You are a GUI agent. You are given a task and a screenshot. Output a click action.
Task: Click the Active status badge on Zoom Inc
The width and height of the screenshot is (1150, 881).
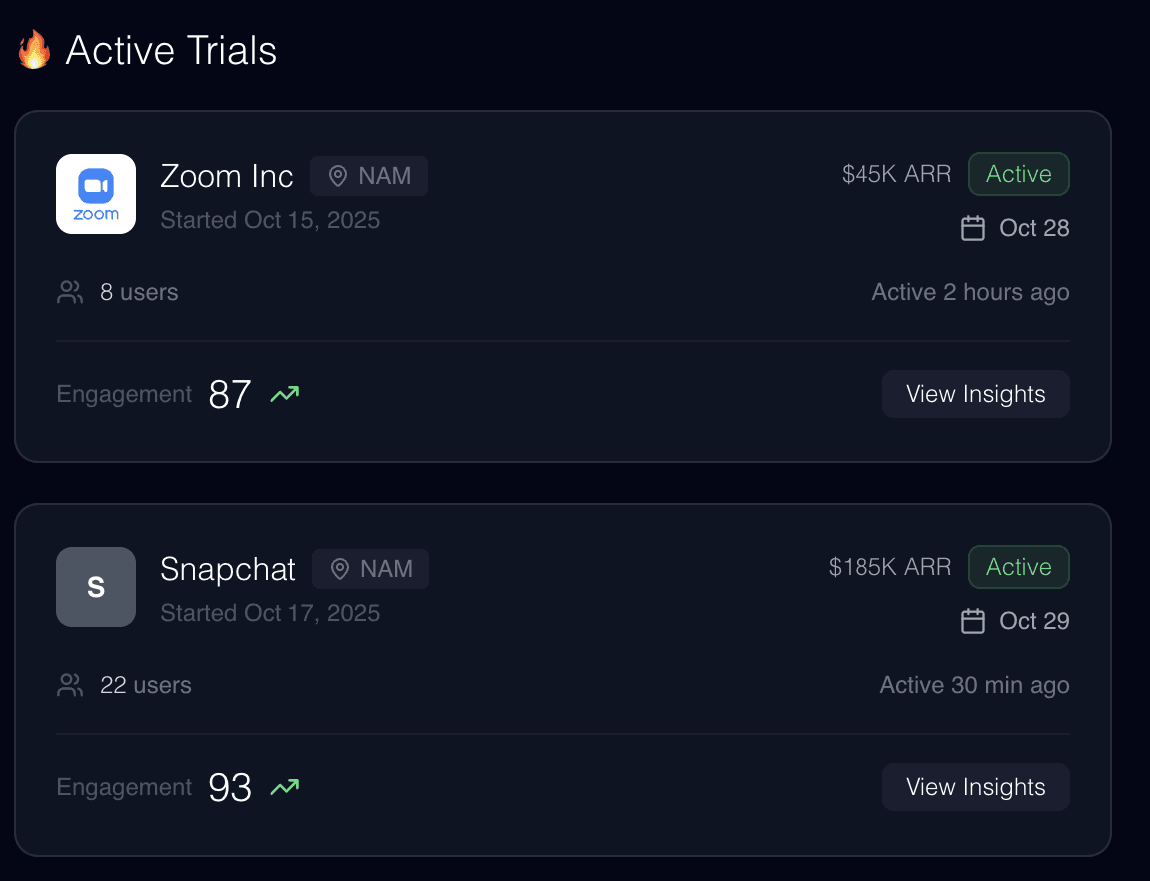(1018, 174)
